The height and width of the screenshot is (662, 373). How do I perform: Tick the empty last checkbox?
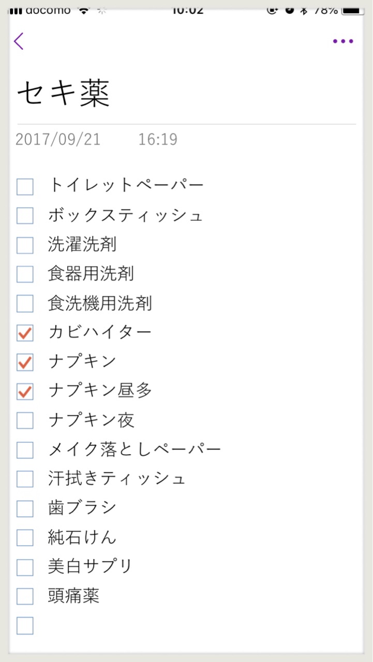(25, 626)
